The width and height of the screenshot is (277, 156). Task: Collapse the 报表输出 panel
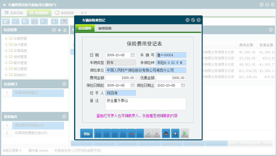(65, 116)
